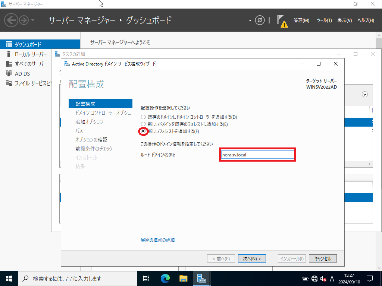The width and height of the screenshot is (382, 286).
Task: Click the network globe tray icon
Action: point(314,279)
